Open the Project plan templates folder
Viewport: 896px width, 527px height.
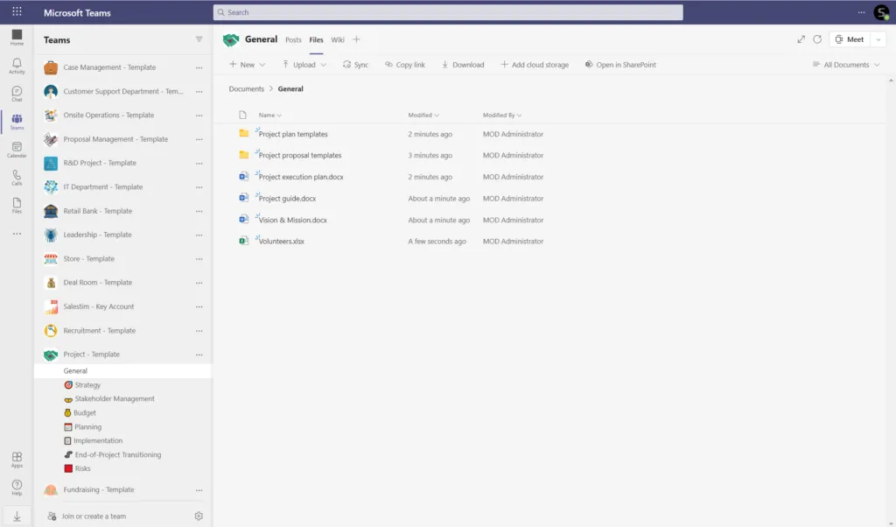pos(293,134)
